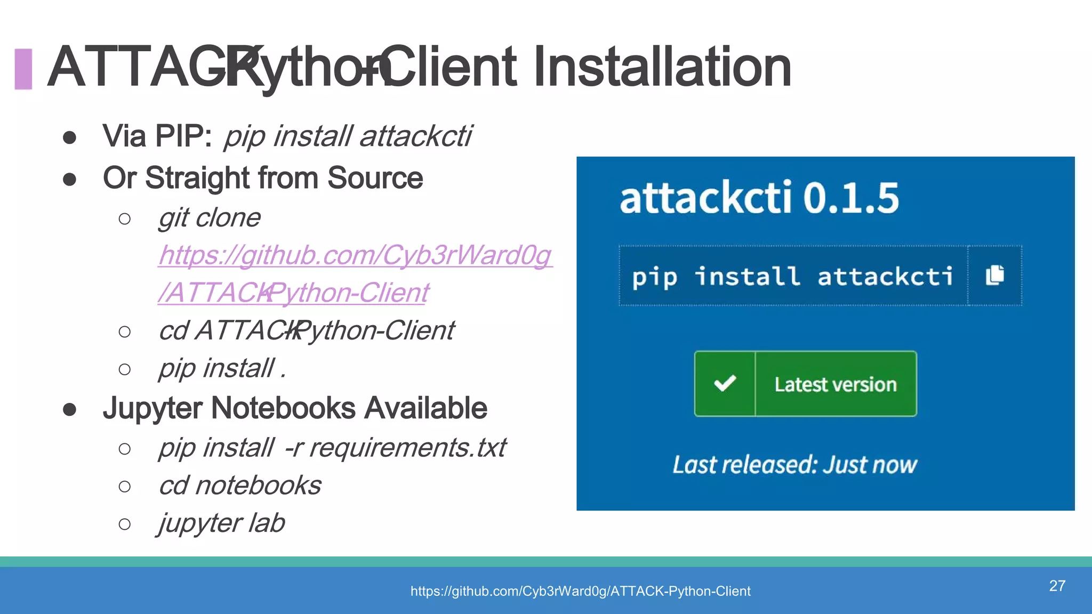This screenshot has width=1092, height=614.
Task: Open the purple github.com/Cyb3rWard0g hyperlink
Action: 355,255
